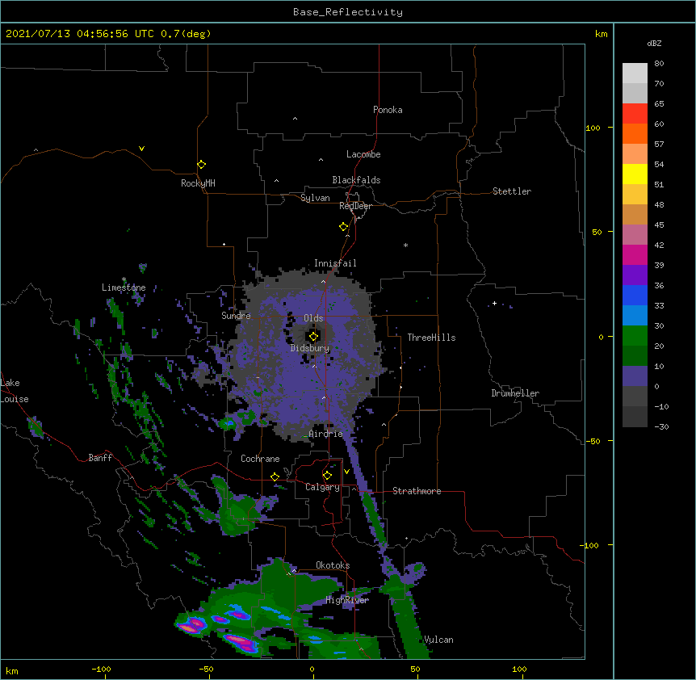The width and height of the screenshot is (696, 680).
Task: Click the Stettler city label
Action: (512, 191)
